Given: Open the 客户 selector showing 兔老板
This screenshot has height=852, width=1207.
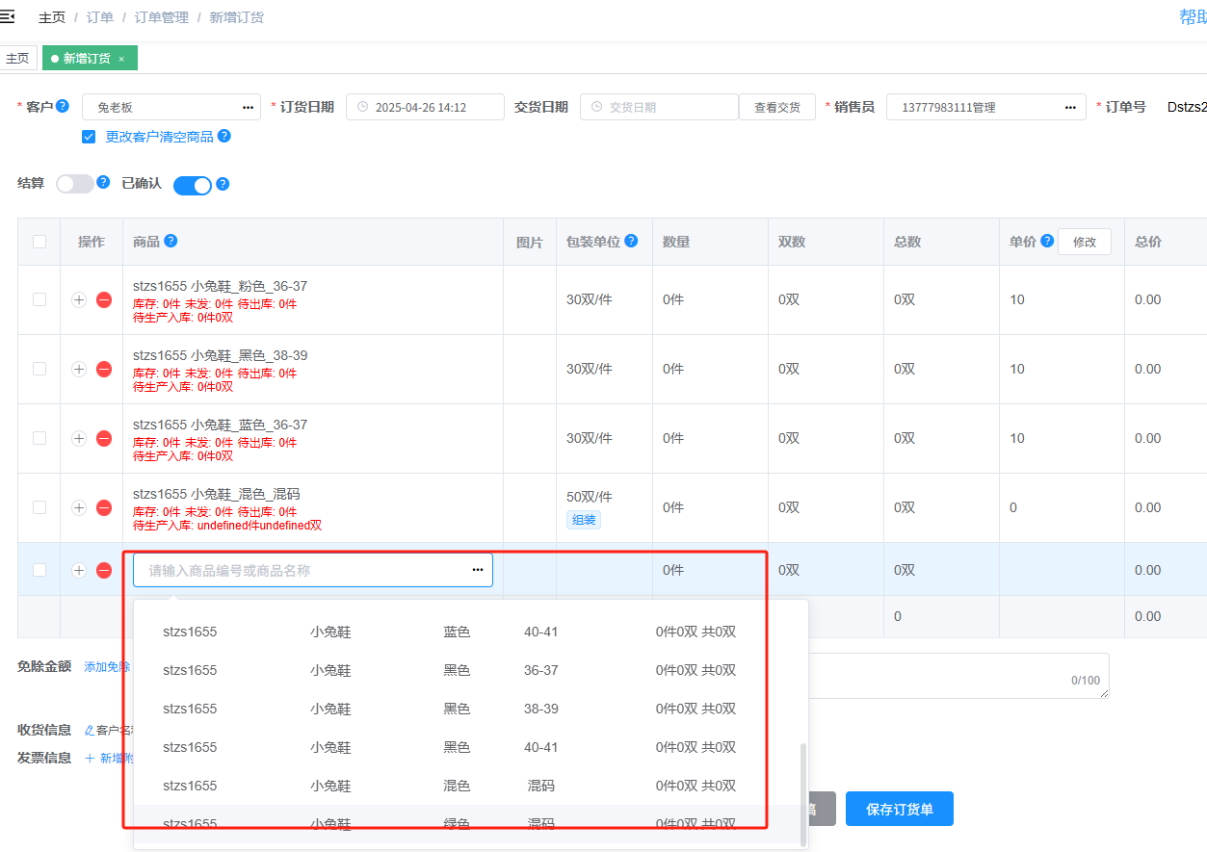Looking at the screenshot, I should pos(171,107).
